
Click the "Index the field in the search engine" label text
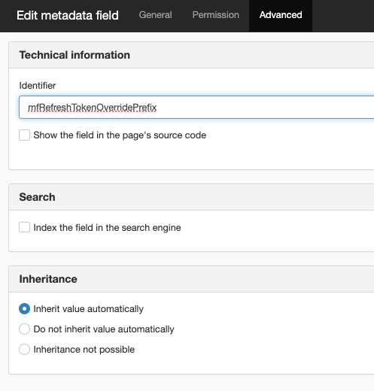(x=107, y=228)
